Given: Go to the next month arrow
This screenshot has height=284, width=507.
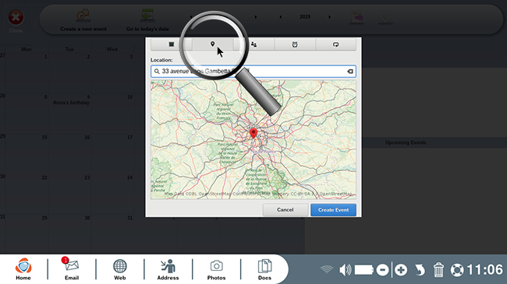Looking at the screenshot, I should coord(255,17).
